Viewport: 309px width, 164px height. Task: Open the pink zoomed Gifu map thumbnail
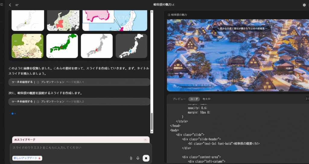[x=115, y=21]
